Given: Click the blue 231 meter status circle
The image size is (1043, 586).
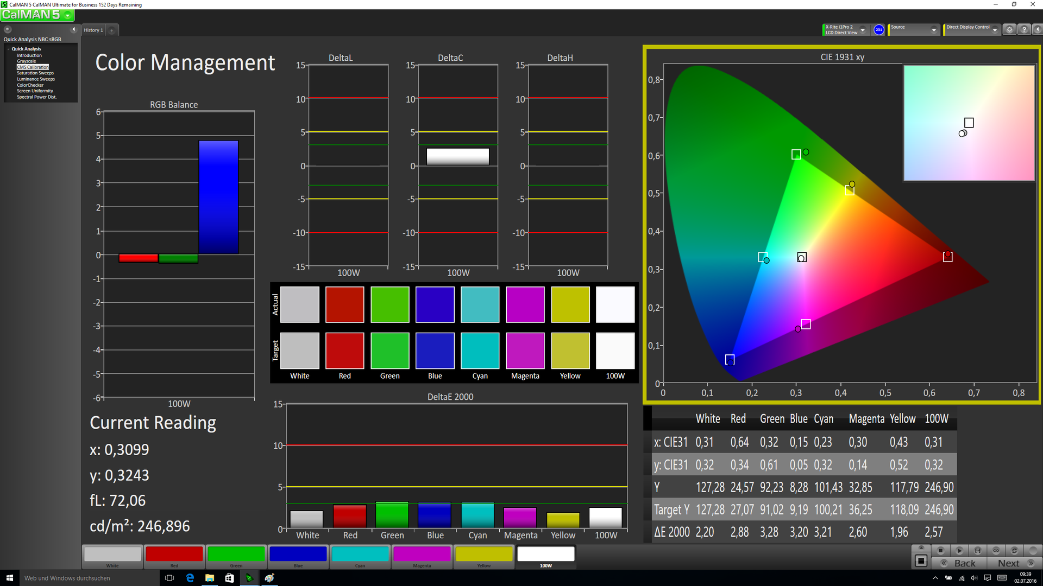Looking at the screenshot, I should point(879,30).
